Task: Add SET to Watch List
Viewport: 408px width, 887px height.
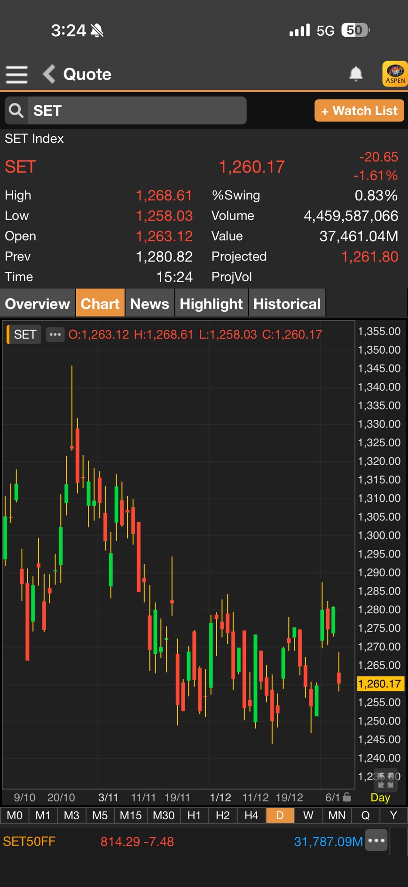Action: click(x=359, y=111)
